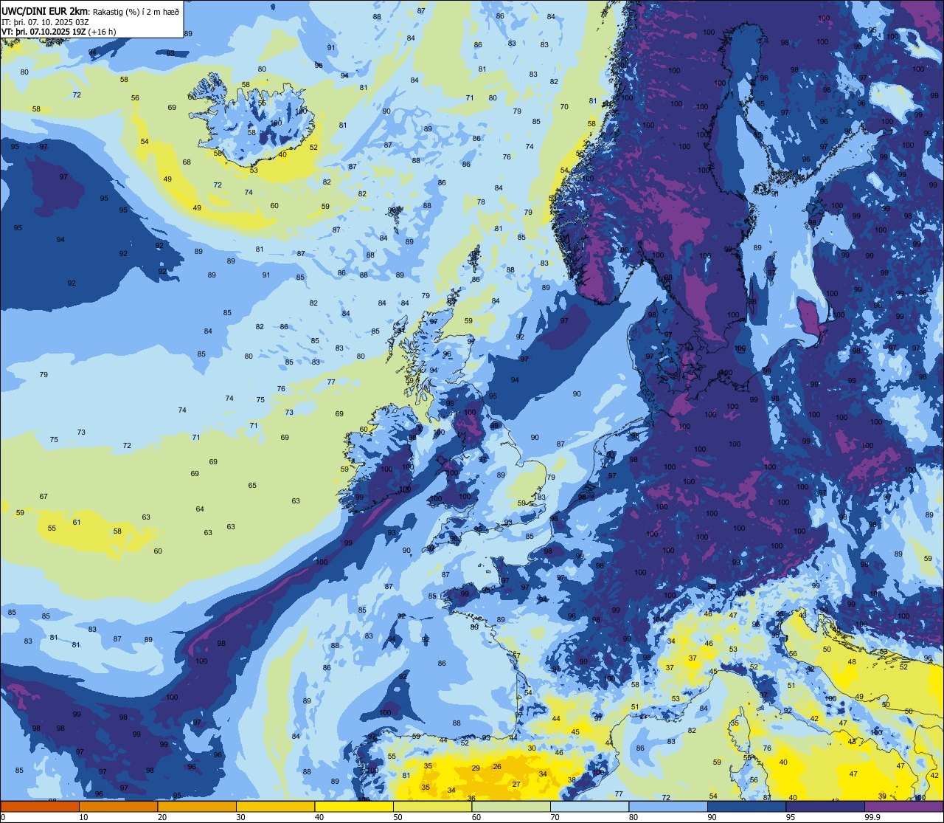The width and height of the screenshot is (944, 823).
Task: Click the legend tick label 30
Action: [x=240, y=817]
